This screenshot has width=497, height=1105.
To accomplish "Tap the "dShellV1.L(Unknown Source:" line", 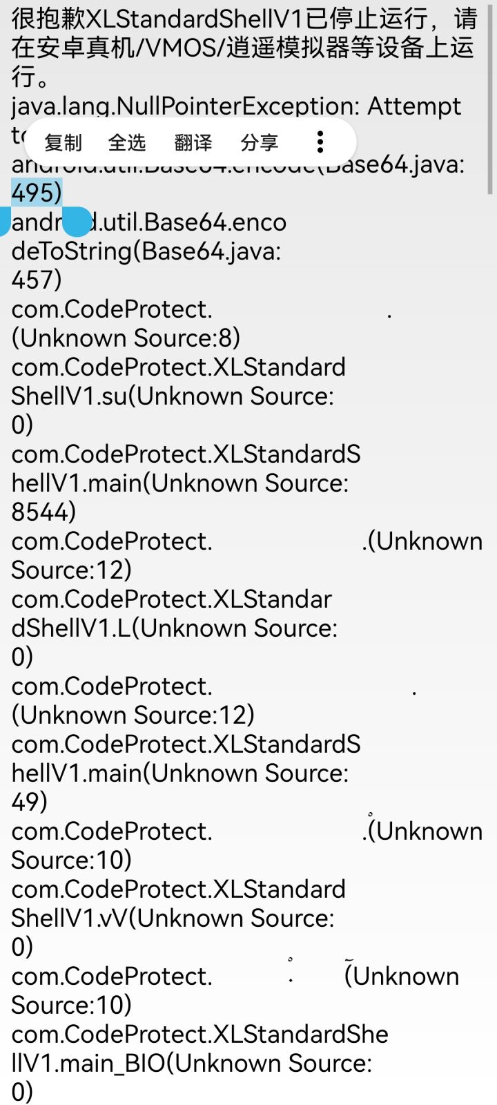I will click(x=174, y=628).
